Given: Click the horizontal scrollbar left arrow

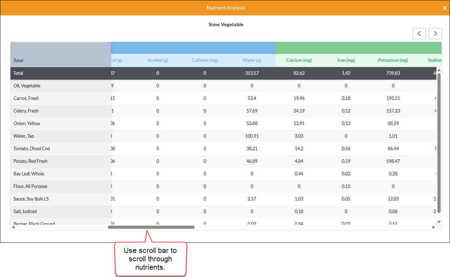Looking at the screenshot, I should [13, 227].
